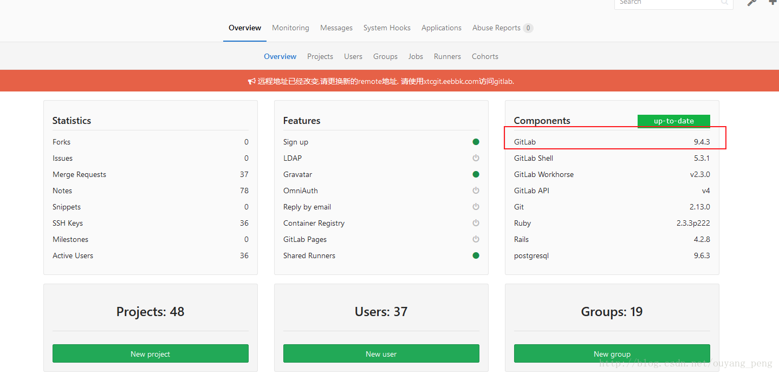Image resolution: width=779 pixels, height=374 pixels.
Task: Open the Overview top tab
Action: click(x=245, y=28)
